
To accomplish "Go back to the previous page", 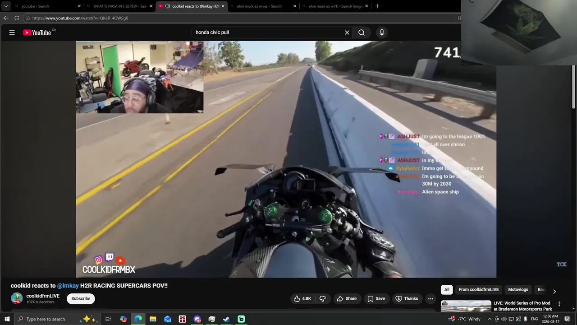I will [x=6, y=18].
